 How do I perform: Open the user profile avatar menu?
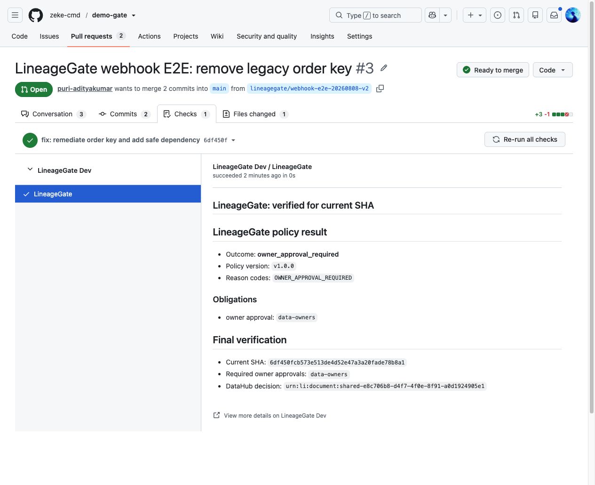(x=573, y=15)
